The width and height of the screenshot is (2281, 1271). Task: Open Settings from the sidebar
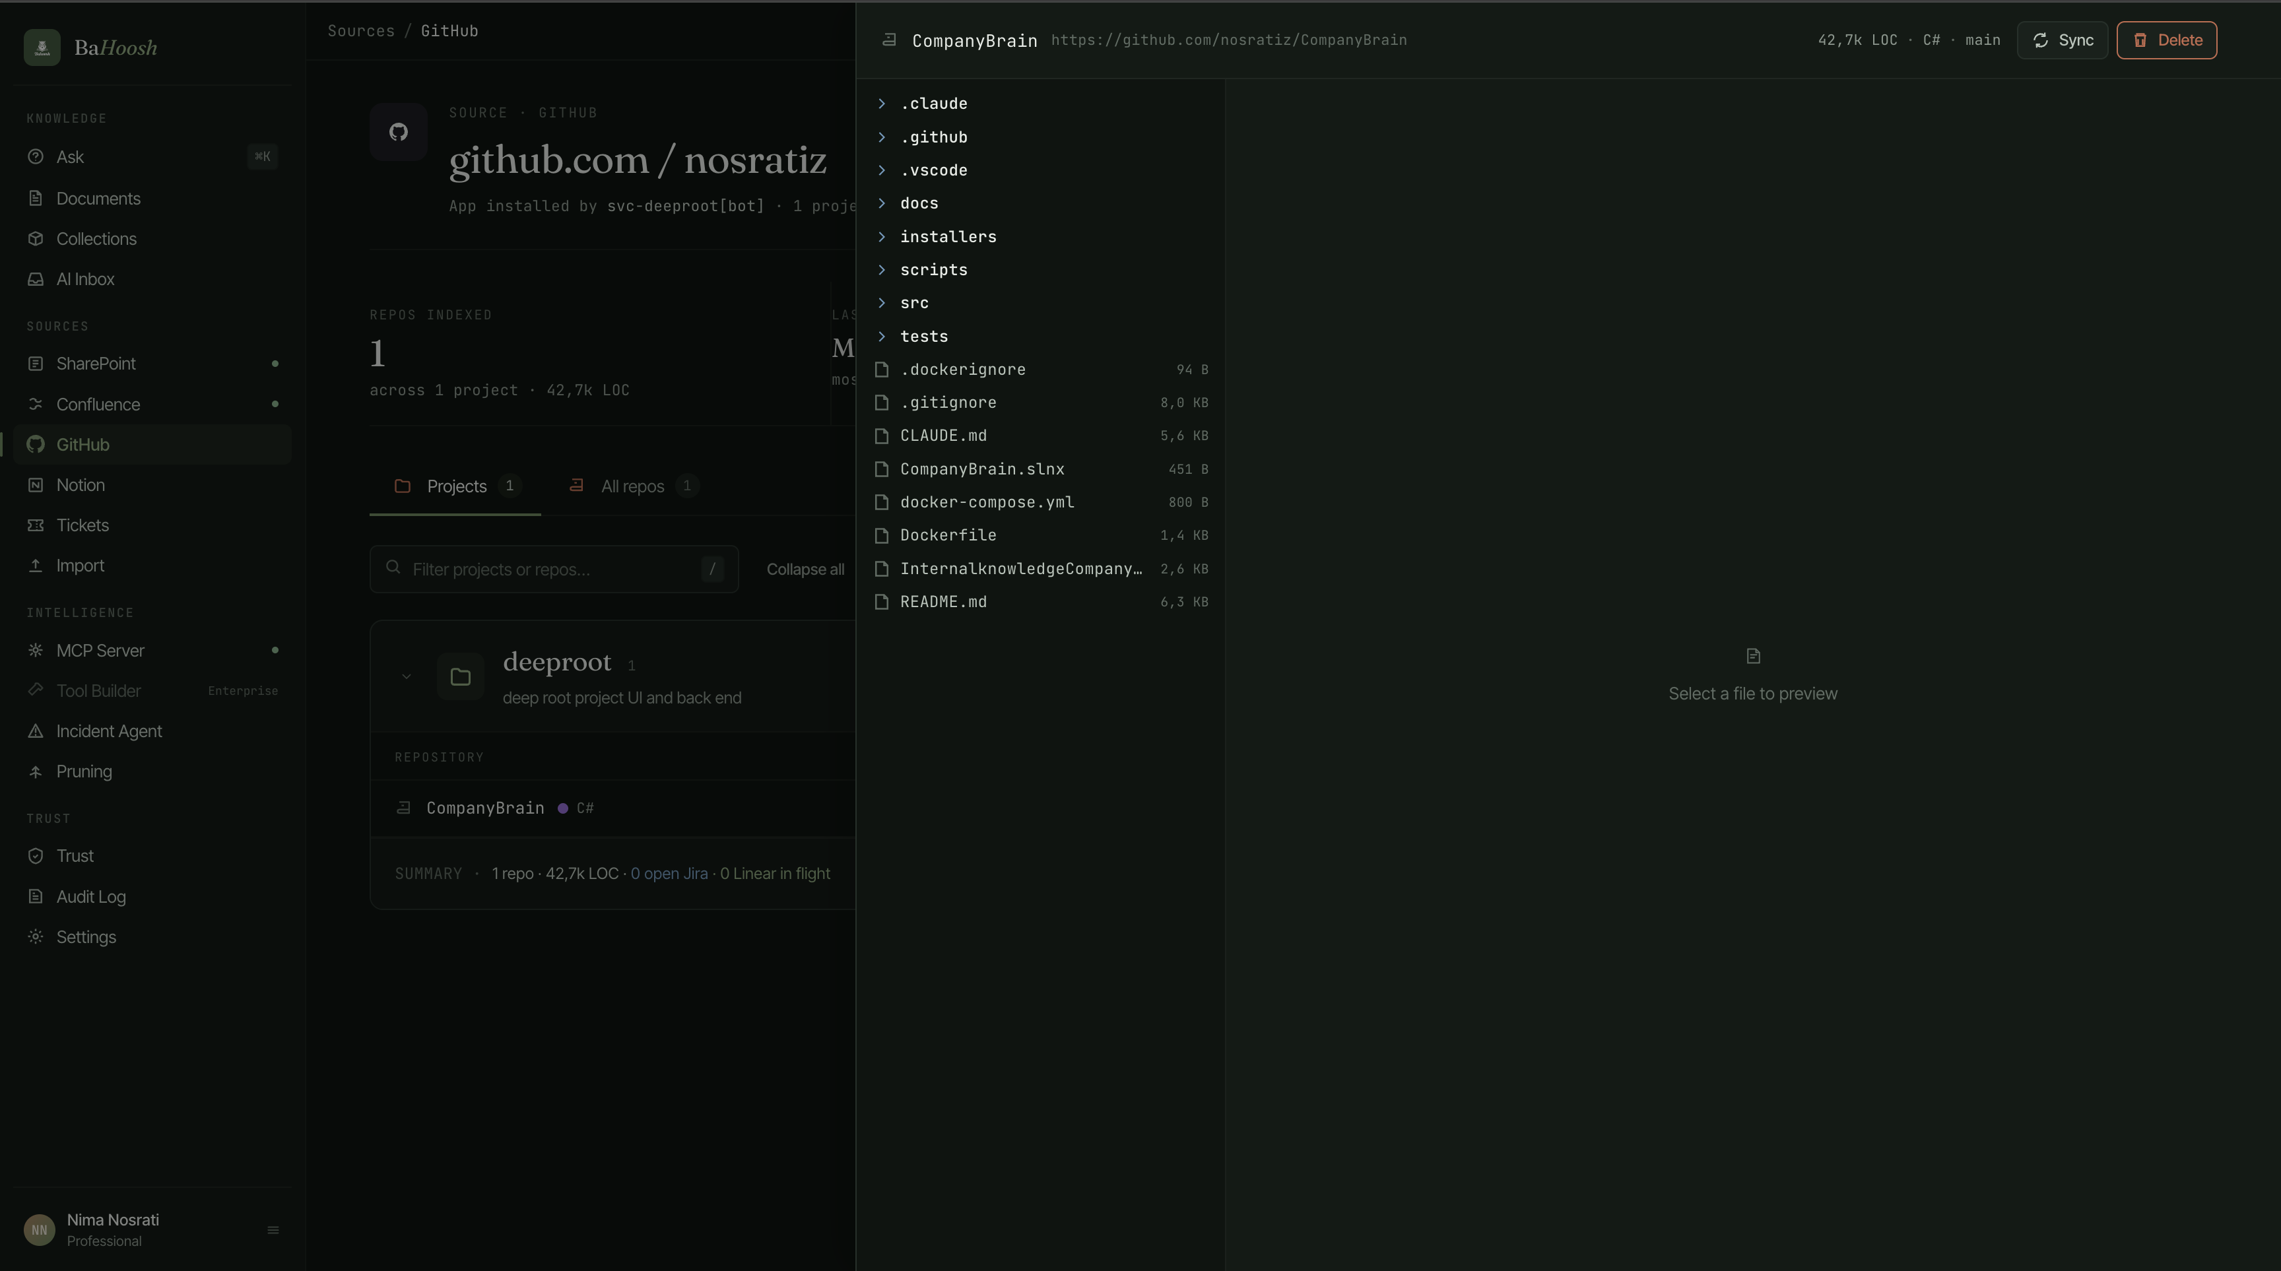click(152, 936)
